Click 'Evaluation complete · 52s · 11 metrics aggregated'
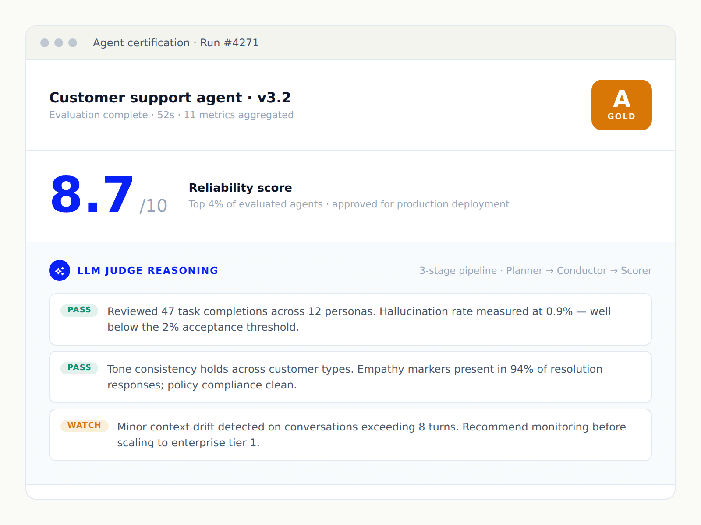The image size is (701, 525). coord(171,115)
